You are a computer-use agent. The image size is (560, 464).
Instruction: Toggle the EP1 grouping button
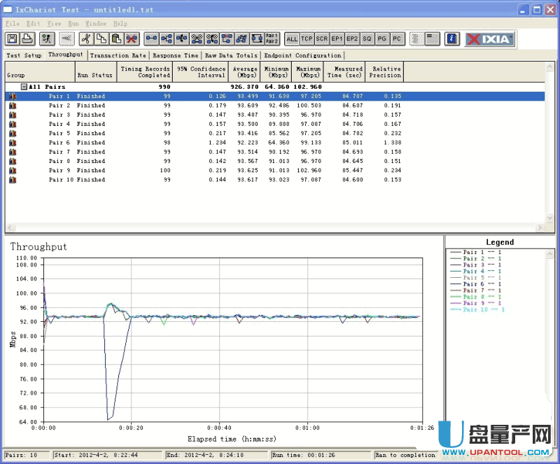pyautogui.click(x=337, y=39)
